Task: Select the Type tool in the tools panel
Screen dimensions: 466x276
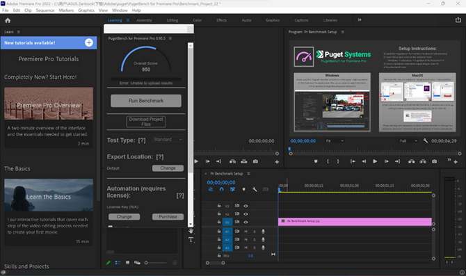Action: pos(191,239)
